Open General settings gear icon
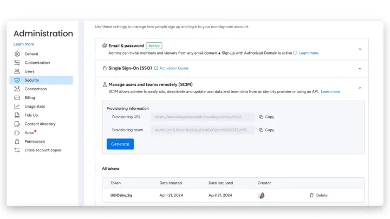390x219 pixels. [x=17, y=54]
